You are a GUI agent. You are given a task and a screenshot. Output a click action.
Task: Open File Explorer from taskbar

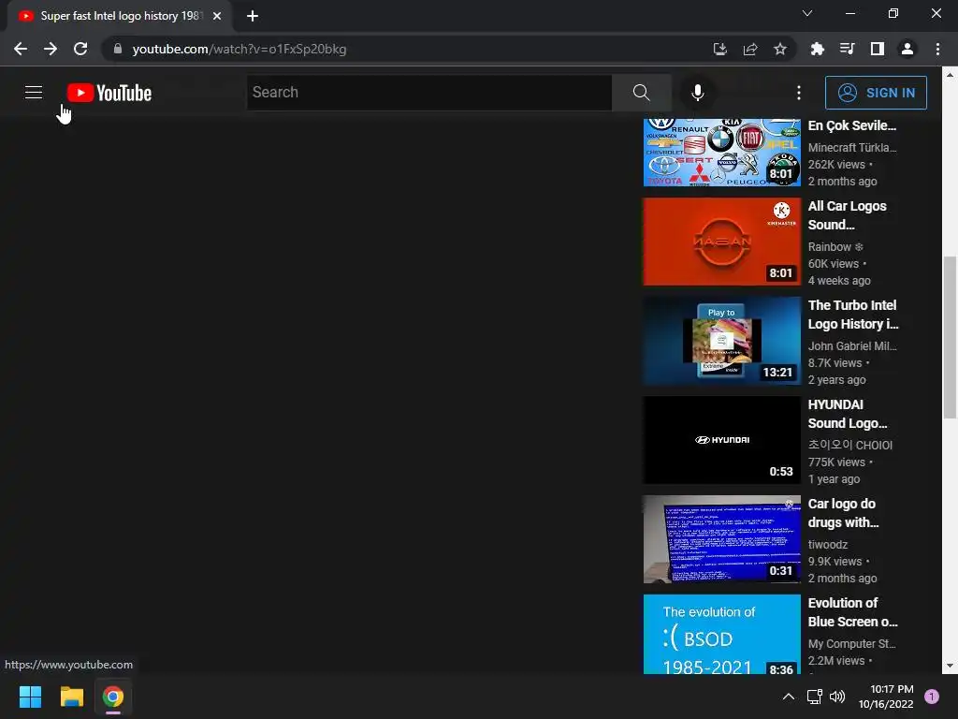(71, 697)
